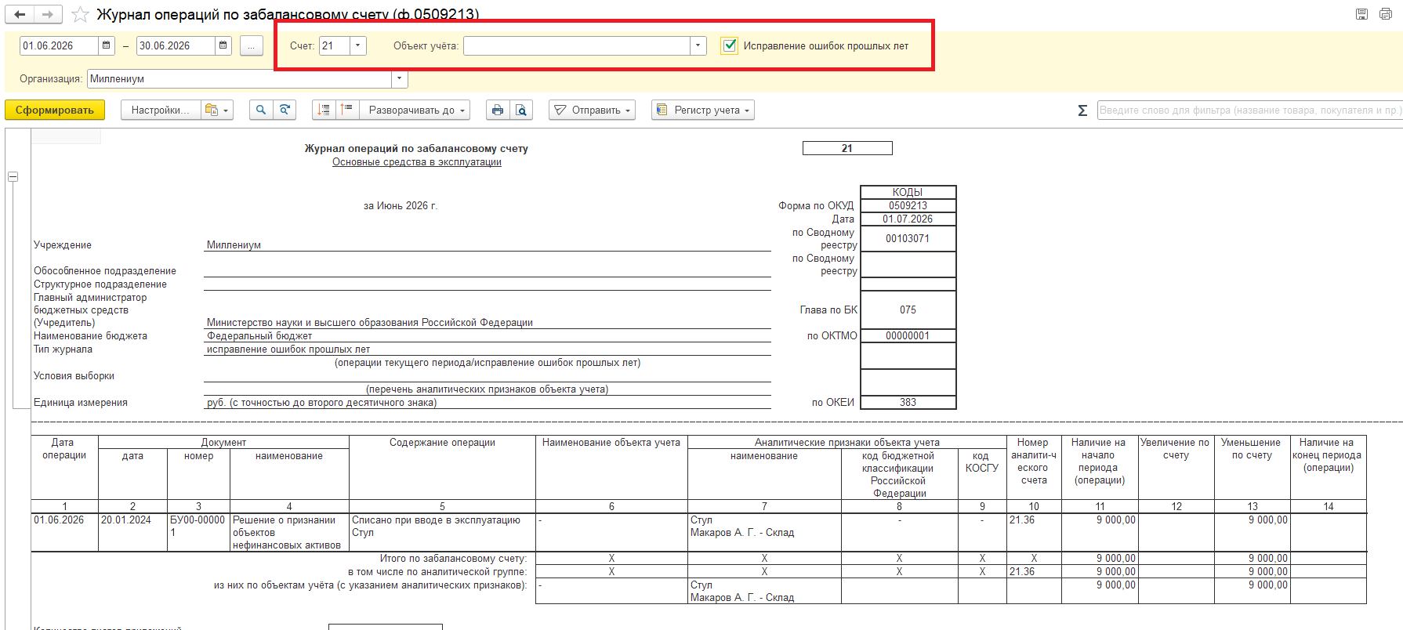Screen dimensions: 1403x630
Task: Uncheck Исправление ошибок прошлых лет checkbox
Action: point(730,45)
